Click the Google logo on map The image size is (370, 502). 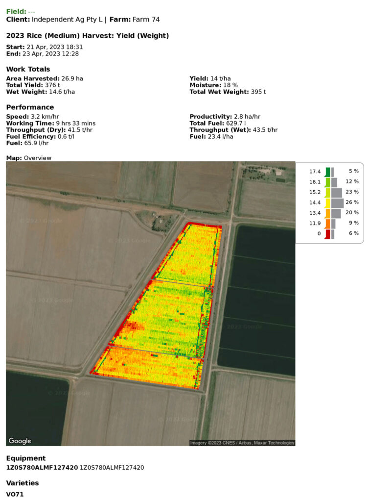pyautogui.click(x=20, y=441)
